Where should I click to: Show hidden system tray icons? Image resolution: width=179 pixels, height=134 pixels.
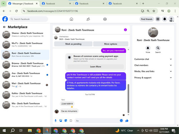[138, 130]
